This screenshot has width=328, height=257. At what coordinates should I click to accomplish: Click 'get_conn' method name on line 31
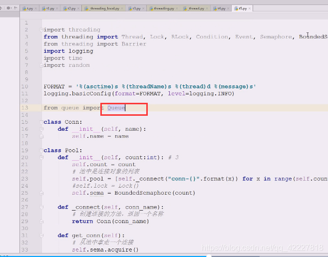(x=86, y=236)
